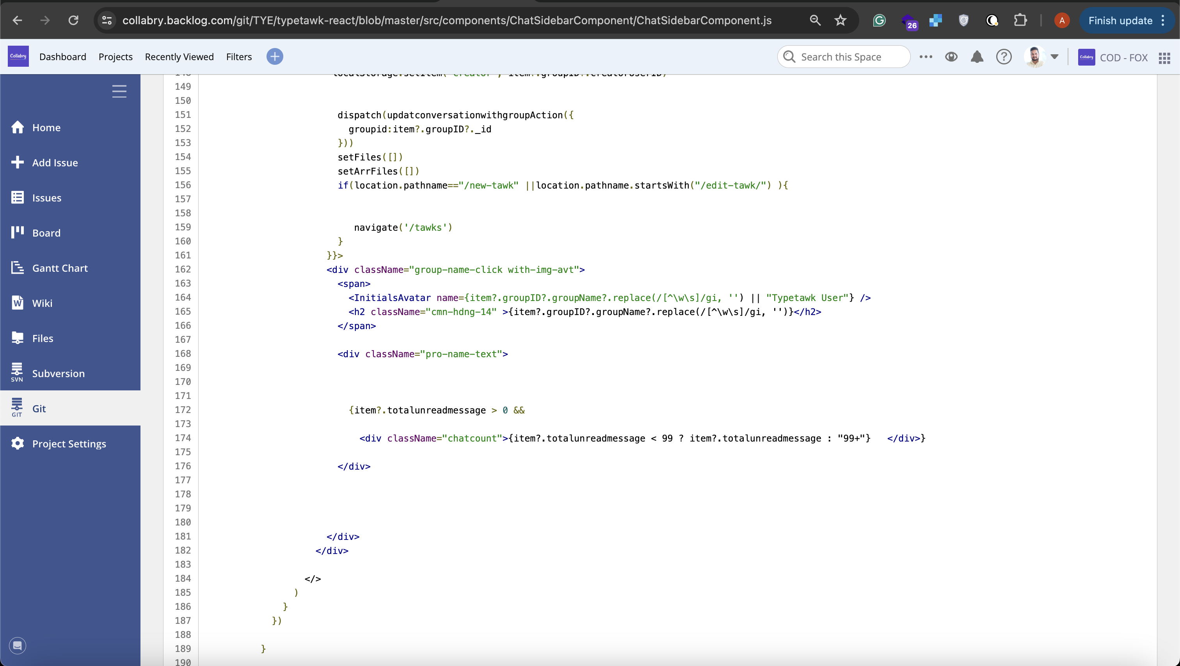Image resolution: width=1180 pixels, height=666 pixels.
Task: Open the Files section
Action: 70,338
